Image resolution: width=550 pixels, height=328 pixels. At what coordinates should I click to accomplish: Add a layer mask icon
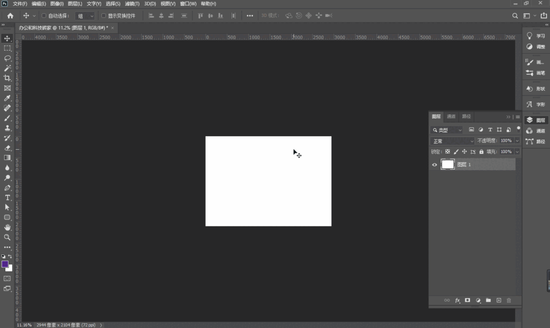468,300
